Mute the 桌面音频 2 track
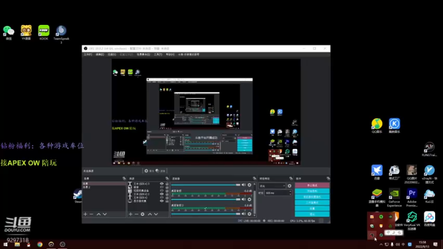 [x=244, y=214]
